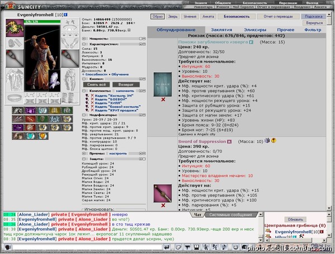The width and height of the screenshot is (335, 254).
Task: Click the right-hand crutch weapon slot
Action: 70,59
